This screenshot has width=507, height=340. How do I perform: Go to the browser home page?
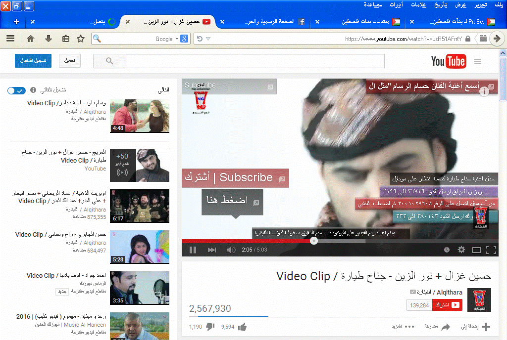[31, 39]
